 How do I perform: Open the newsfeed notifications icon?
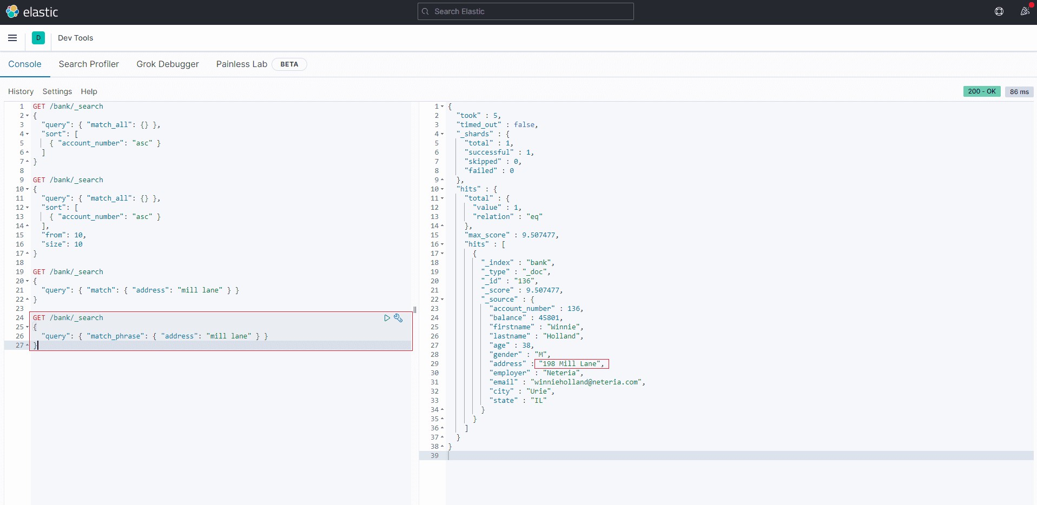1025,11
